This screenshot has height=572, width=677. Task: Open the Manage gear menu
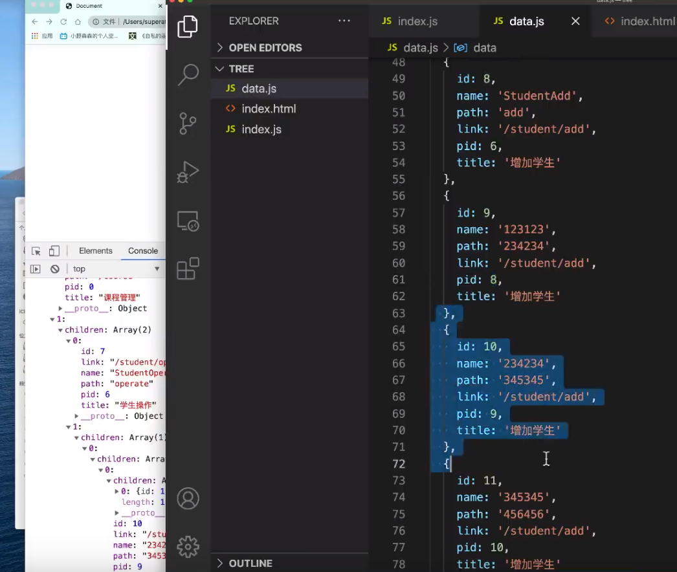click(188, 547)
